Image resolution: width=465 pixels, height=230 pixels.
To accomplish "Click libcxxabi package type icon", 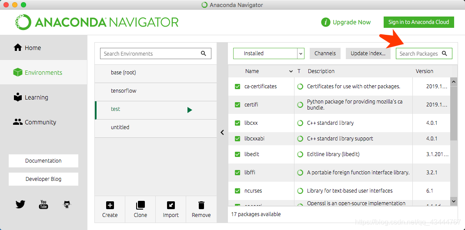I will (x=300, y=139).
